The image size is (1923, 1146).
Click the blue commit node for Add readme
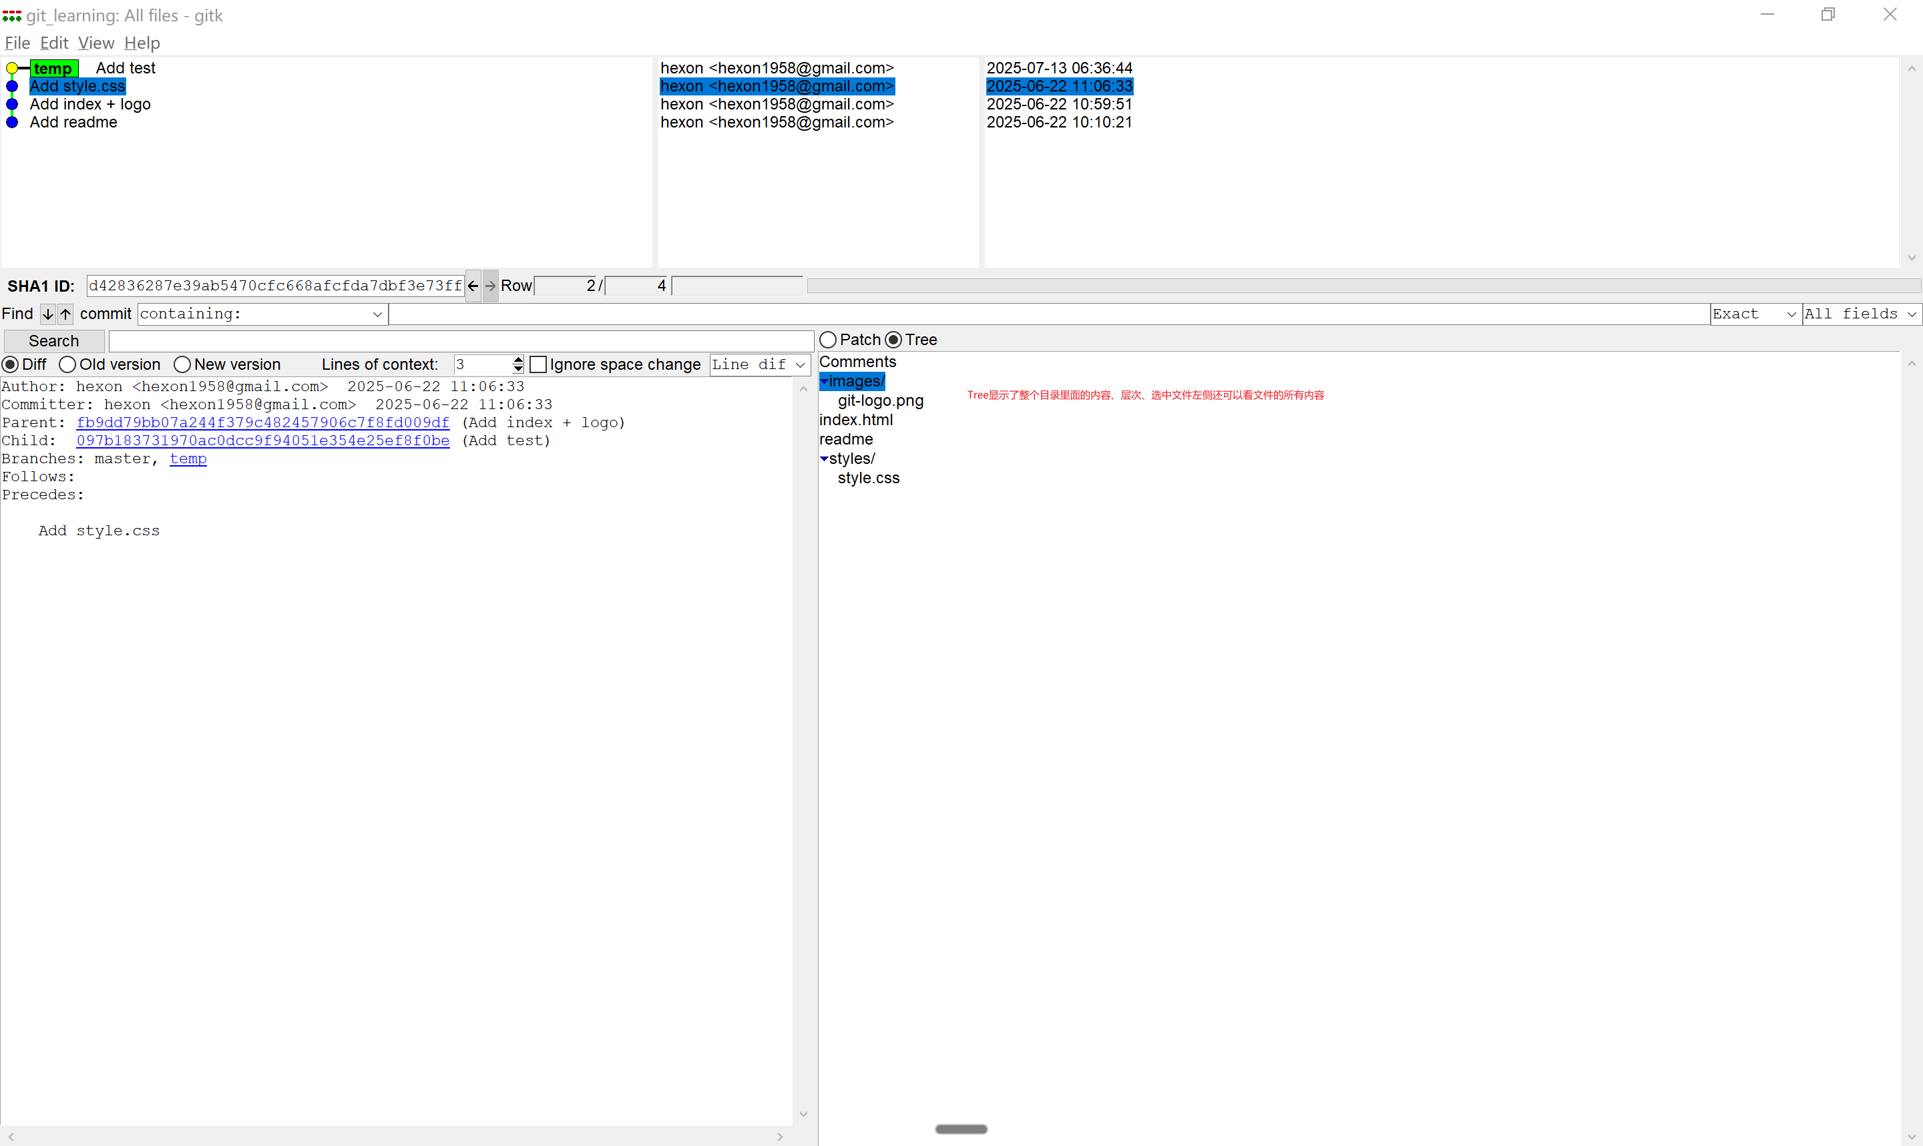click(11, 122)
